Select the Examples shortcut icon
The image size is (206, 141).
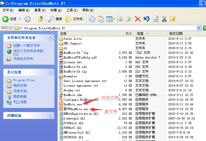tap(61, 76)
